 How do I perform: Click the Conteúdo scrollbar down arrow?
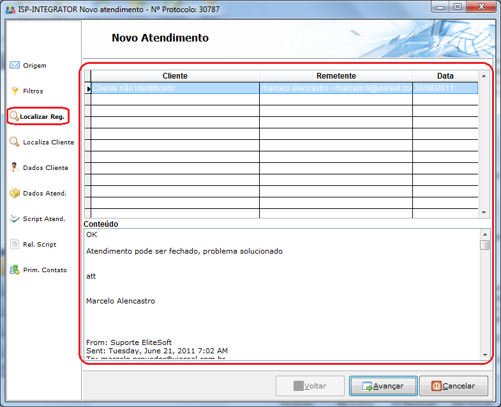[484, 355]
